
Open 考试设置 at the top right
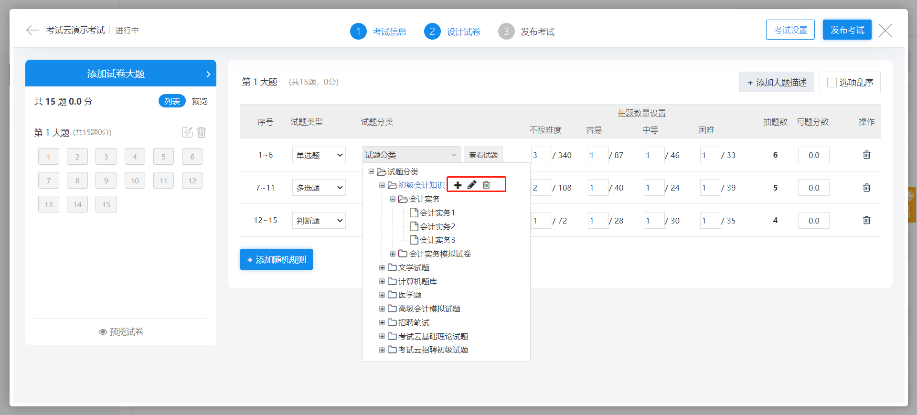pyautogui.click(x=790, y=30)
